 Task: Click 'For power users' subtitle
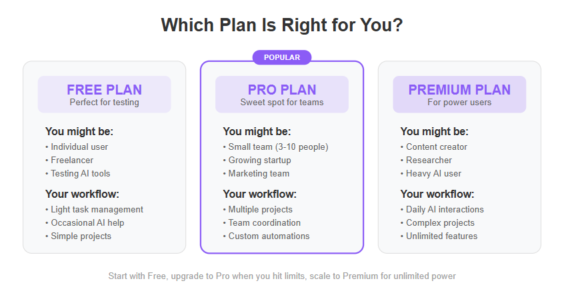(459, 103)
